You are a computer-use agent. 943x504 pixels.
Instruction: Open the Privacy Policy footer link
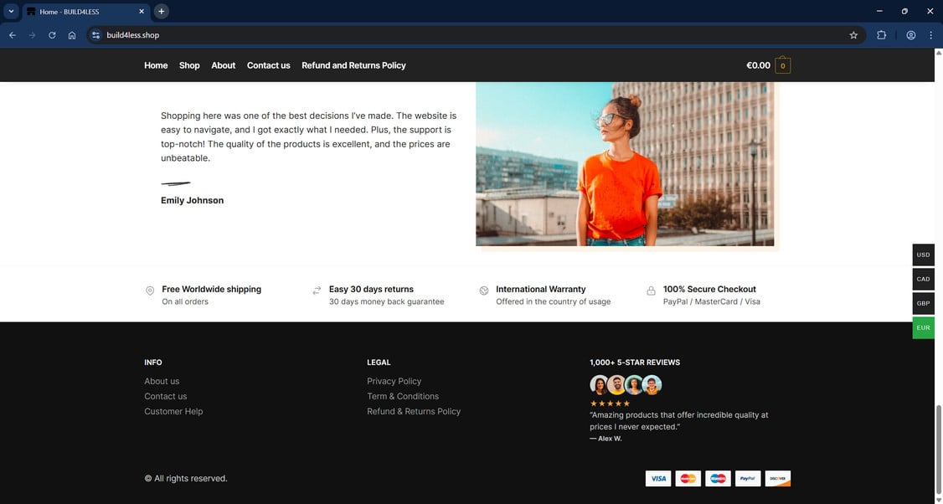click(x=394, y=381)
